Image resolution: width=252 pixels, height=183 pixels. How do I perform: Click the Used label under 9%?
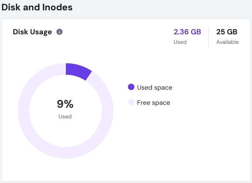click(x=65, y=117)
